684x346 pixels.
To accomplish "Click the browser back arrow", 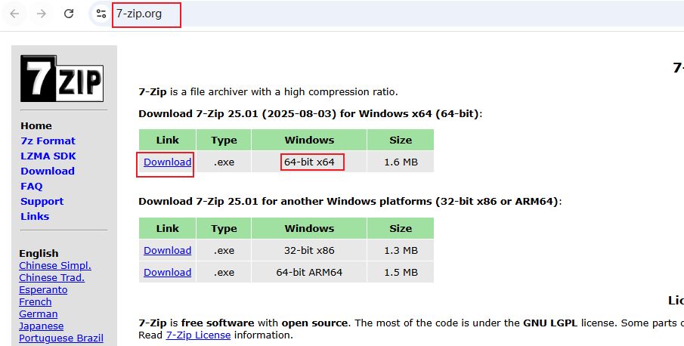I will (x=14, y=14).
